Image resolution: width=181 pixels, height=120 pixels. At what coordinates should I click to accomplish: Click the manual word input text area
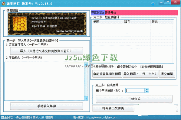tap(44, 81)
